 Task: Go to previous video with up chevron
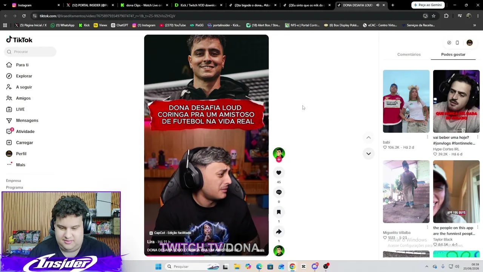pos(369,138)
